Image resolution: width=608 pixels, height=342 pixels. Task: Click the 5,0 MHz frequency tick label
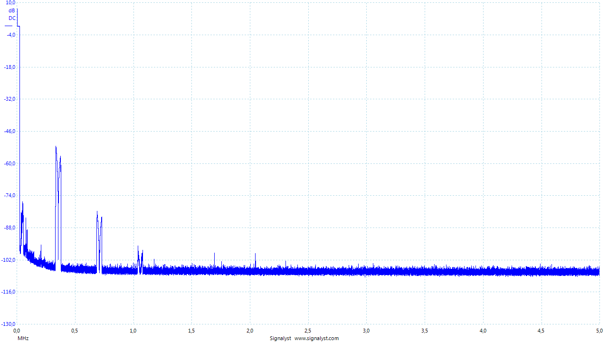599,330
